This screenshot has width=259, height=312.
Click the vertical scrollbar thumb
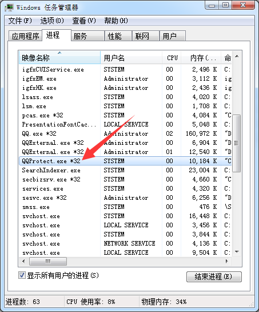(x=237, y=143)
